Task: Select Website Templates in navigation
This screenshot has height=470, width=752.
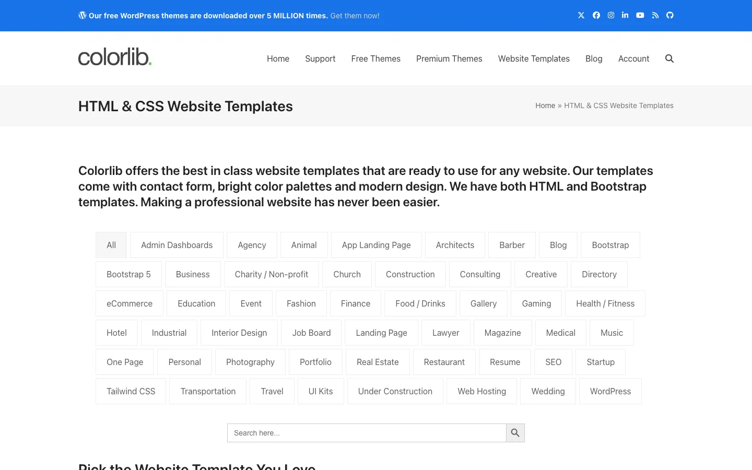Action: (534, 58)
